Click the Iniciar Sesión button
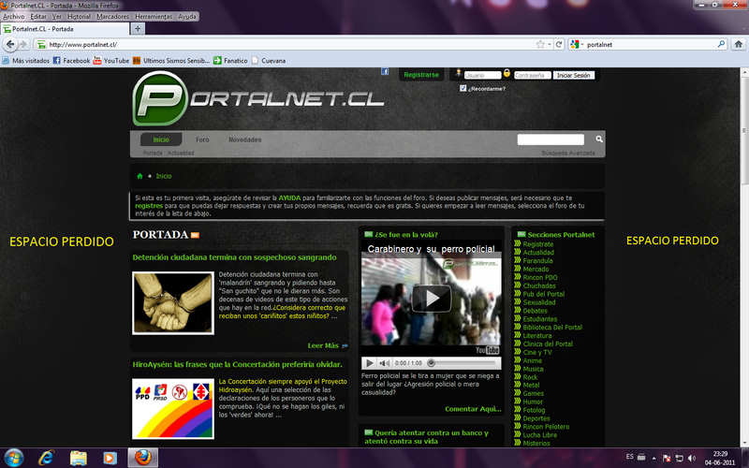Screen dimensions: 749x468 point(574,75)
